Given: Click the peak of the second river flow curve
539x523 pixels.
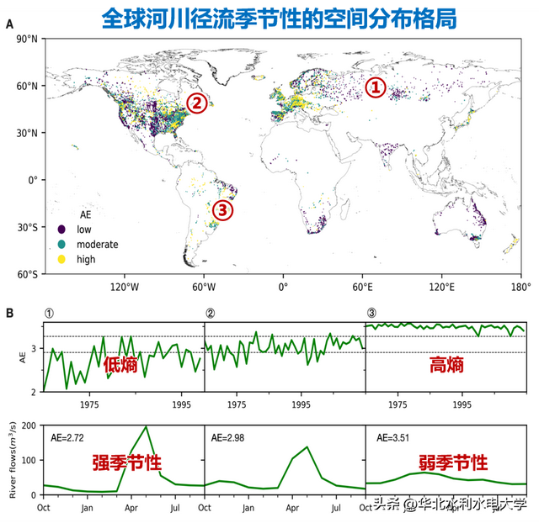Looking at the screenshot, I should pos(307,446).
